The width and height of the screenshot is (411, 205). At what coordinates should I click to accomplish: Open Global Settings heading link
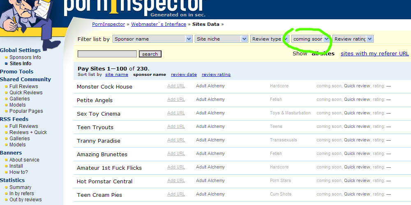20,50
